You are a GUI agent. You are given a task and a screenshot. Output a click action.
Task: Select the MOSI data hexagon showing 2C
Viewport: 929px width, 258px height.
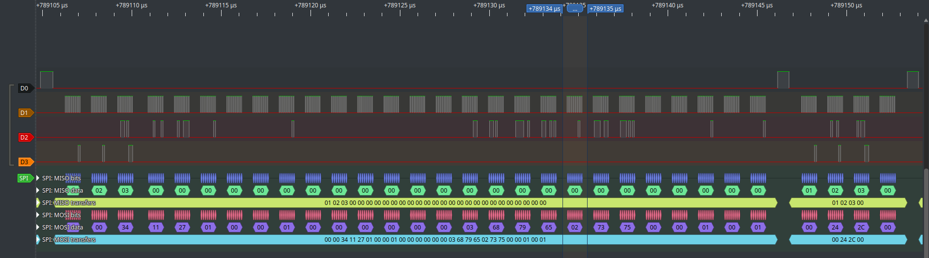(861, 228)
